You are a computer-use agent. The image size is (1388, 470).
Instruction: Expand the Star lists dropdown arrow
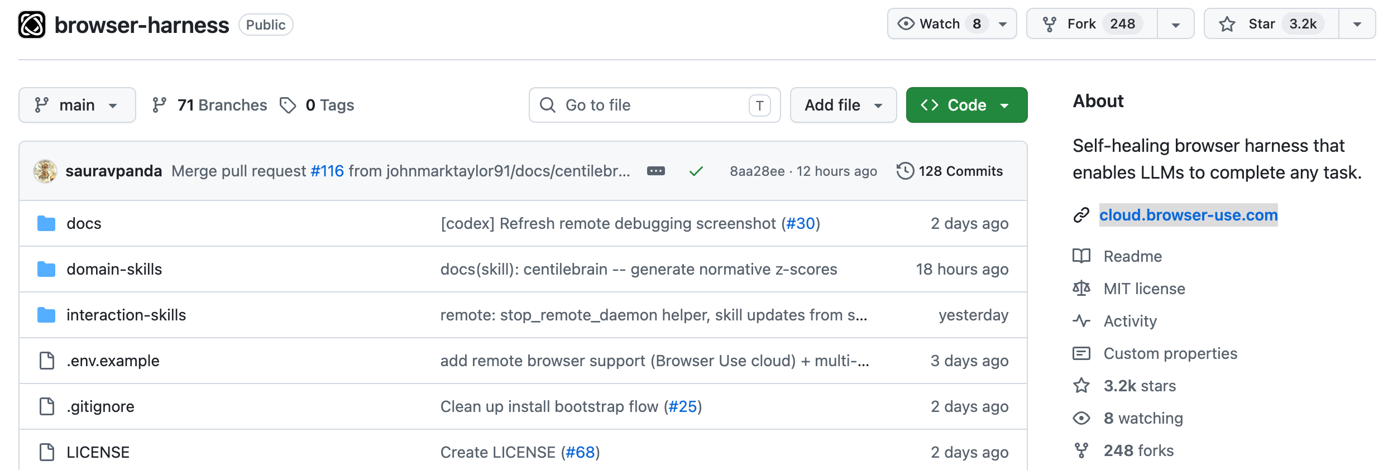point(1357,24)
